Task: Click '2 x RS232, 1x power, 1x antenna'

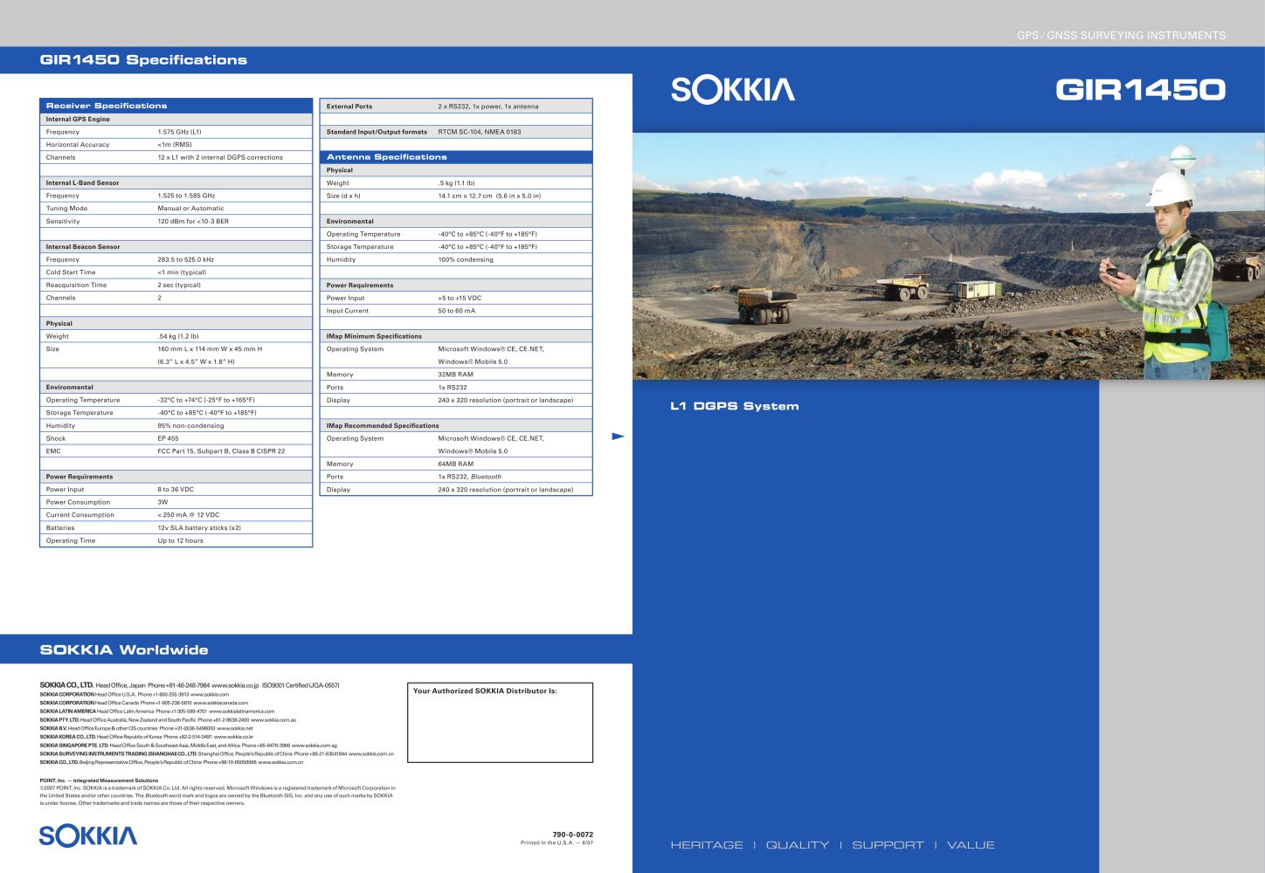Action: (x=488, y=107)
